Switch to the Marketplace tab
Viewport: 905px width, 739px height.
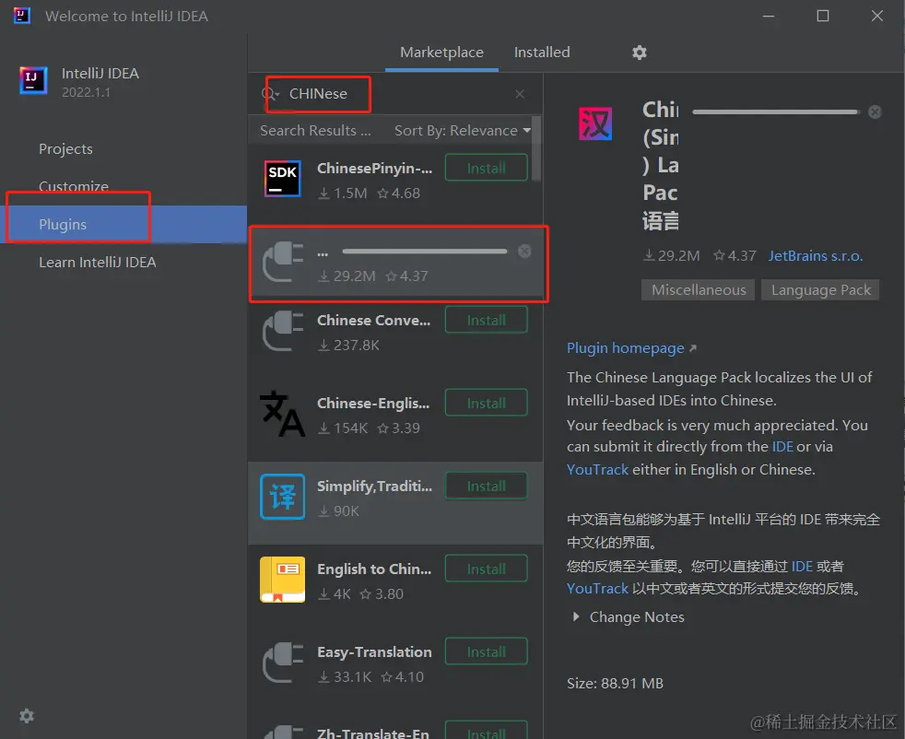[x=441, y=53]
